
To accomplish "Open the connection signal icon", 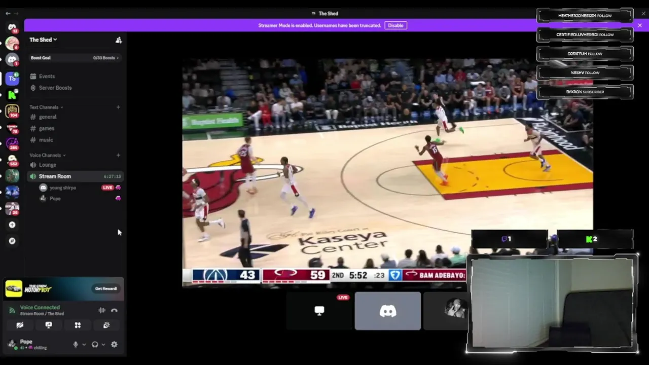I will point(13,310).
